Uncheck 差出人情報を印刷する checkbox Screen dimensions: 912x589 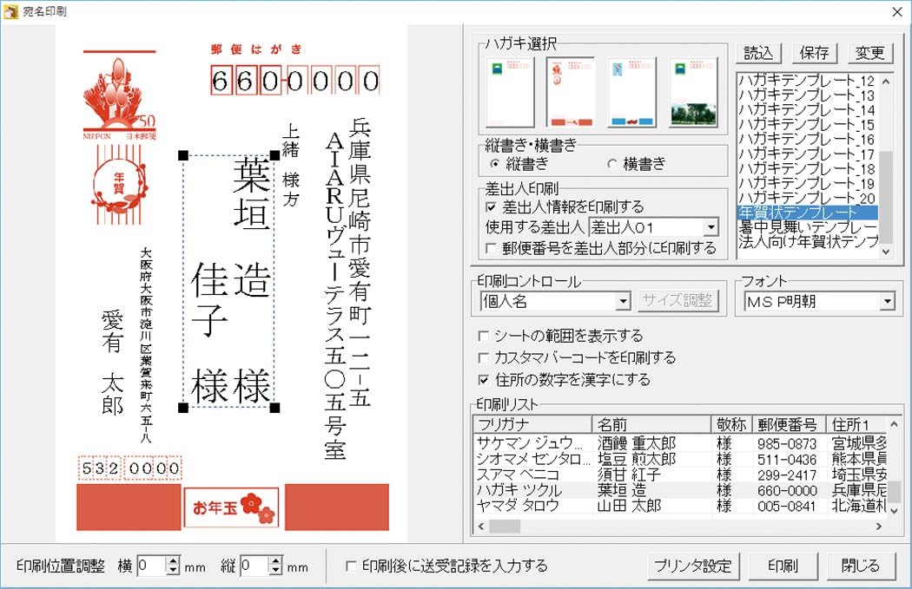[x=492, y=207]
